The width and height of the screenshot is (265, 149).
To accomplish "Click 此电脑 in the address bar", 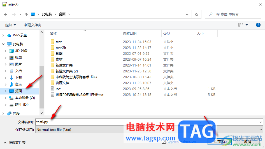I will [x=47, y=14].
